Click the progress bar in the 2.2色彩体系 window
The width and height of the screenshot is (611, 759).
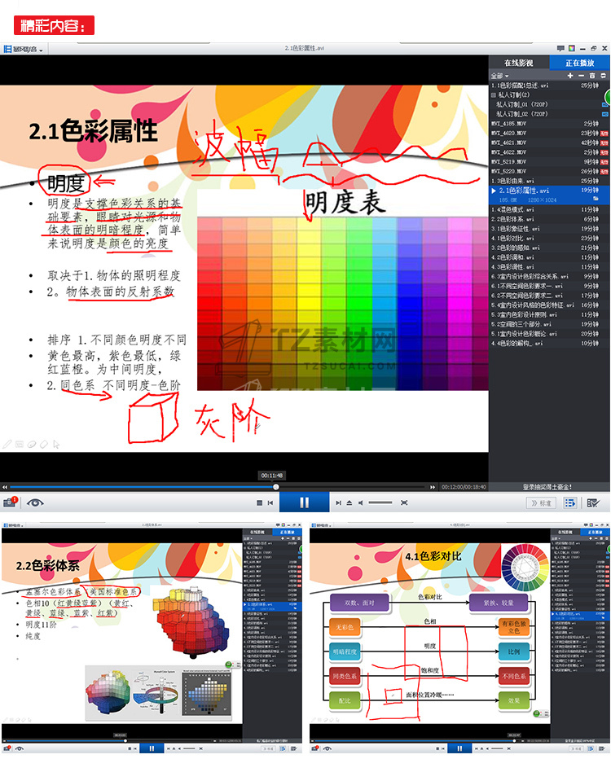110,740
